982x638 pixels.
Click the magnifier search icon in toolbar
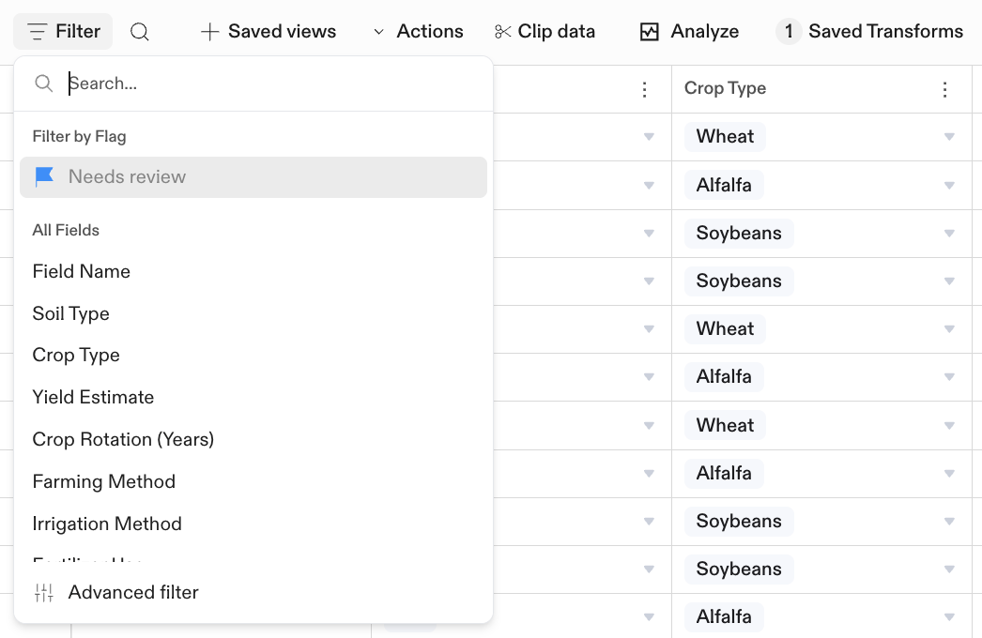140,32
